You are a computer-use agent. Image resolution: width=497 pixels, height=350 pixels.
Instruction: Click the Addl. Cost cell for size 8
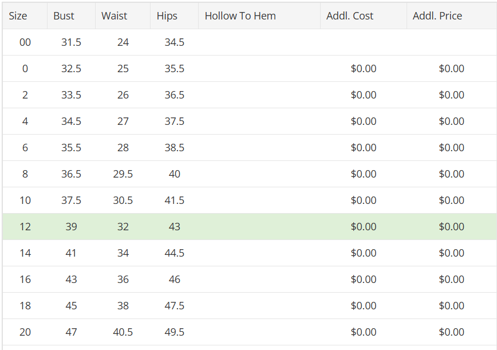click(363, 174)
